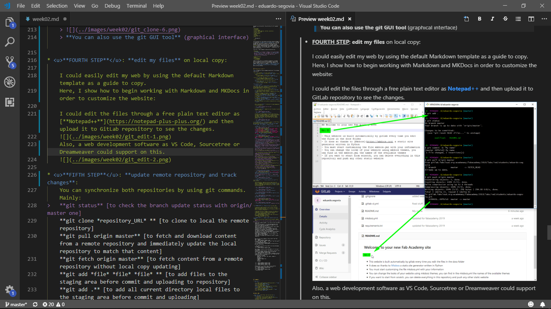Click the 'FIFTH STEP' text in the editor
551x309 pixels.
pyautogui.click(x=85, y=175)
